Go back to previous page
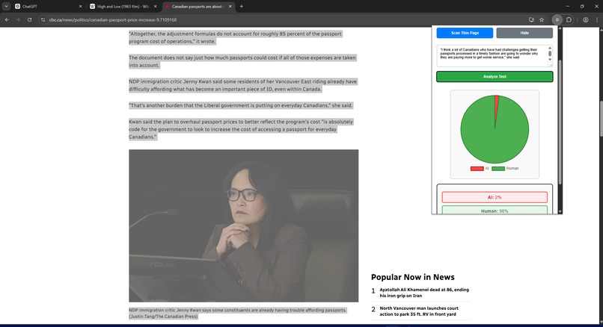 7,20
